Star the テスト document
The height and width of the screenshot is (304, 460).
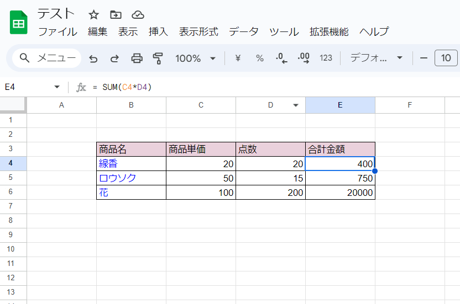coord(94,14)
